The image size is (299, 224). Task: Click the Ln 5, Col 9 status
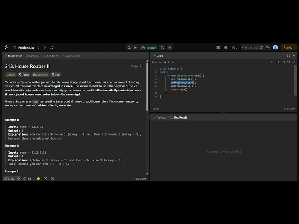coord(289,109)
